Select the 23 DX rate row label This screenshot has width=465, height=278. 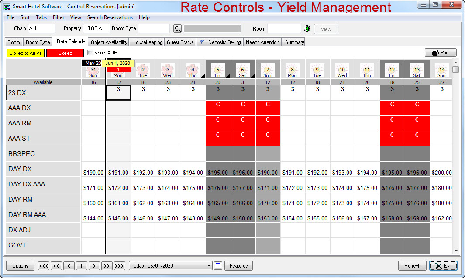(43, 93)
